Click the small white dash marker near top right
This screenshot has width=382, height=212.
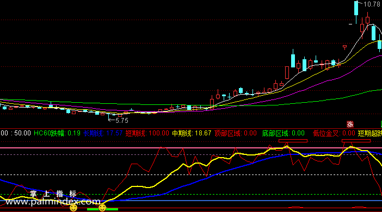click(x=350, y=24)
